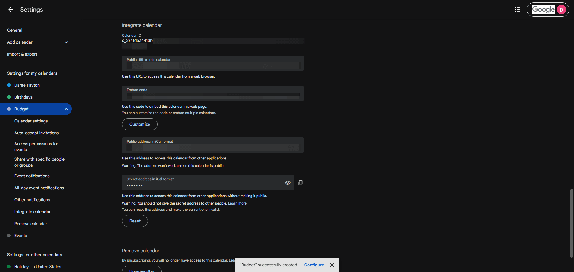Open General settings

coord(15,30)
